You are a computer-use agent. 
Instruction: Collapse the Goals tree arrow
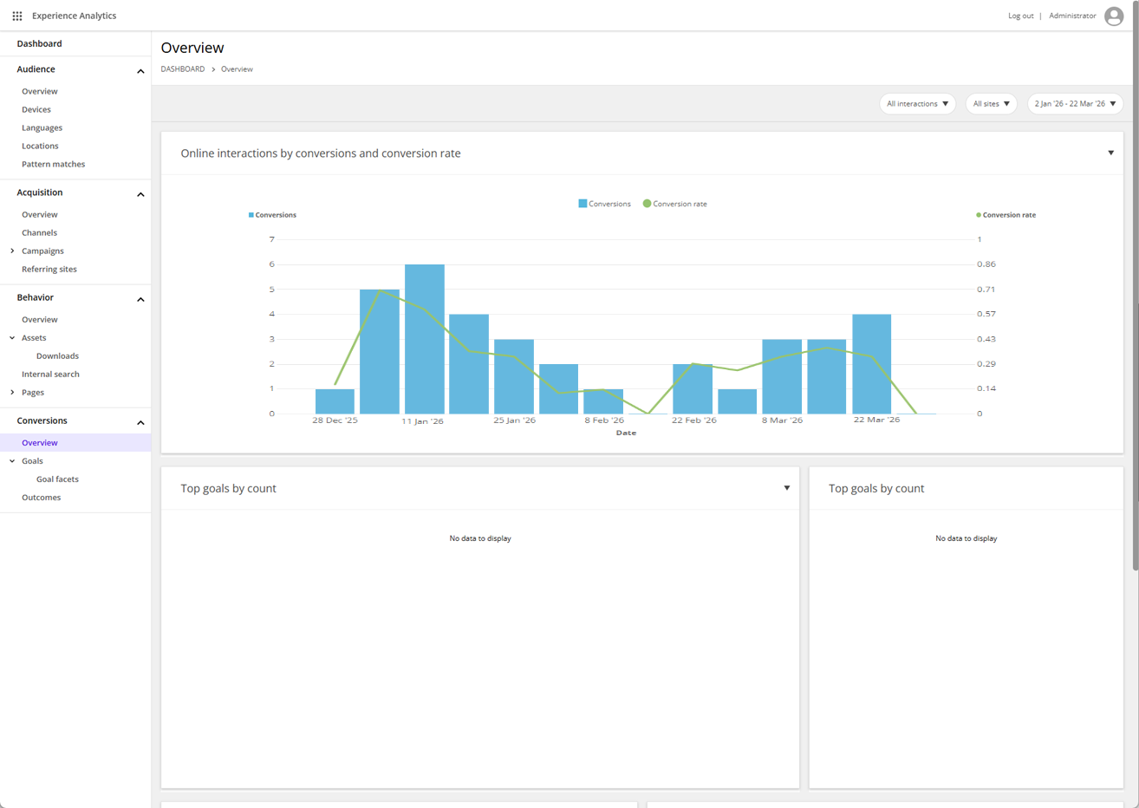pos(12,460)
